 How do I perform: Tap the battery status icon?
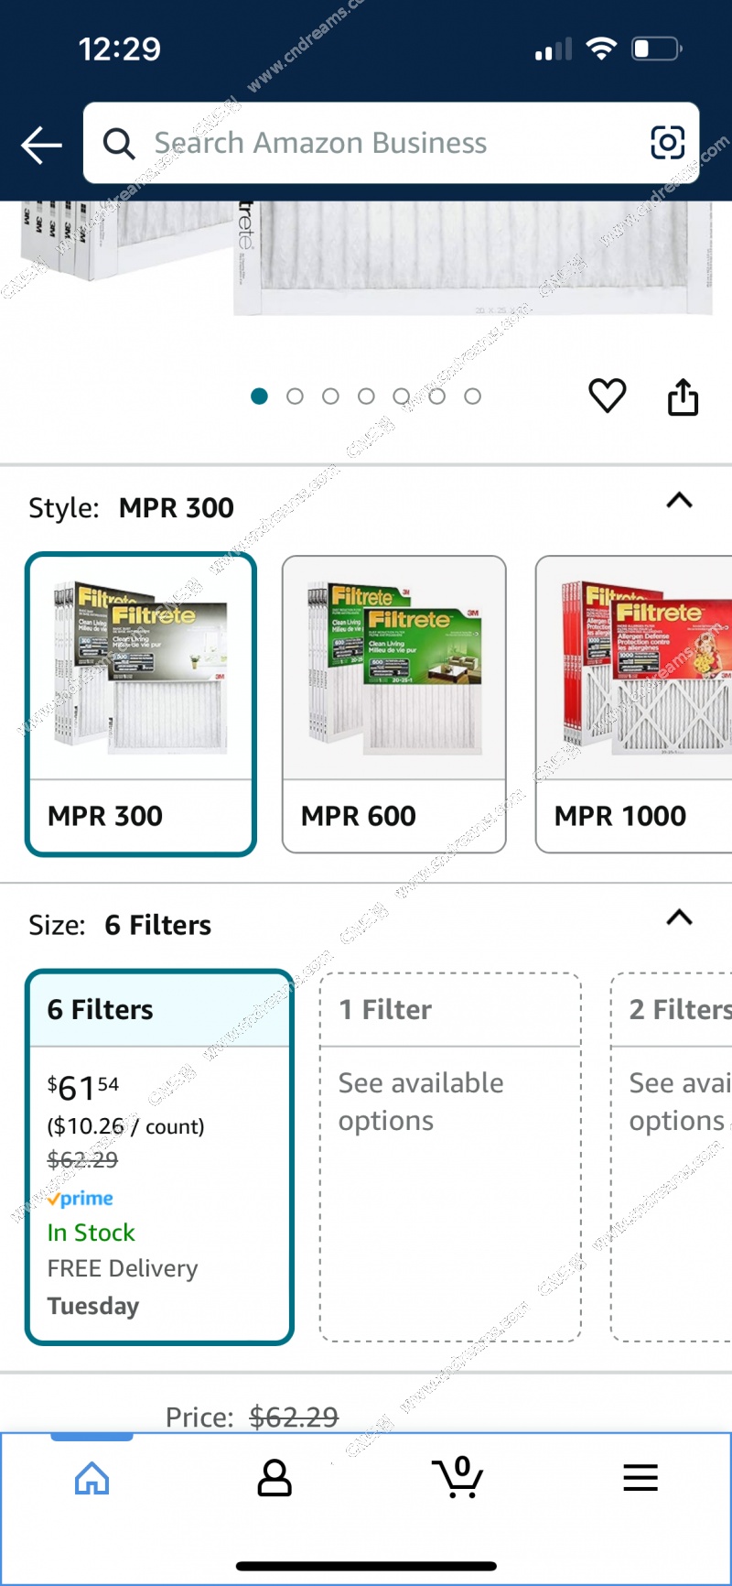[657, 49]
